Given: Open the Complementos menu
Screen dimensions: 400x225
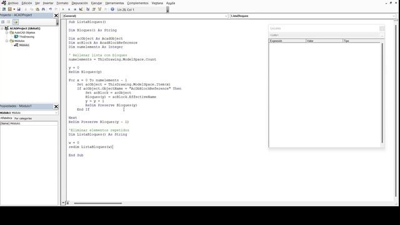Looking at the screenshot, I should coord(137,3).
